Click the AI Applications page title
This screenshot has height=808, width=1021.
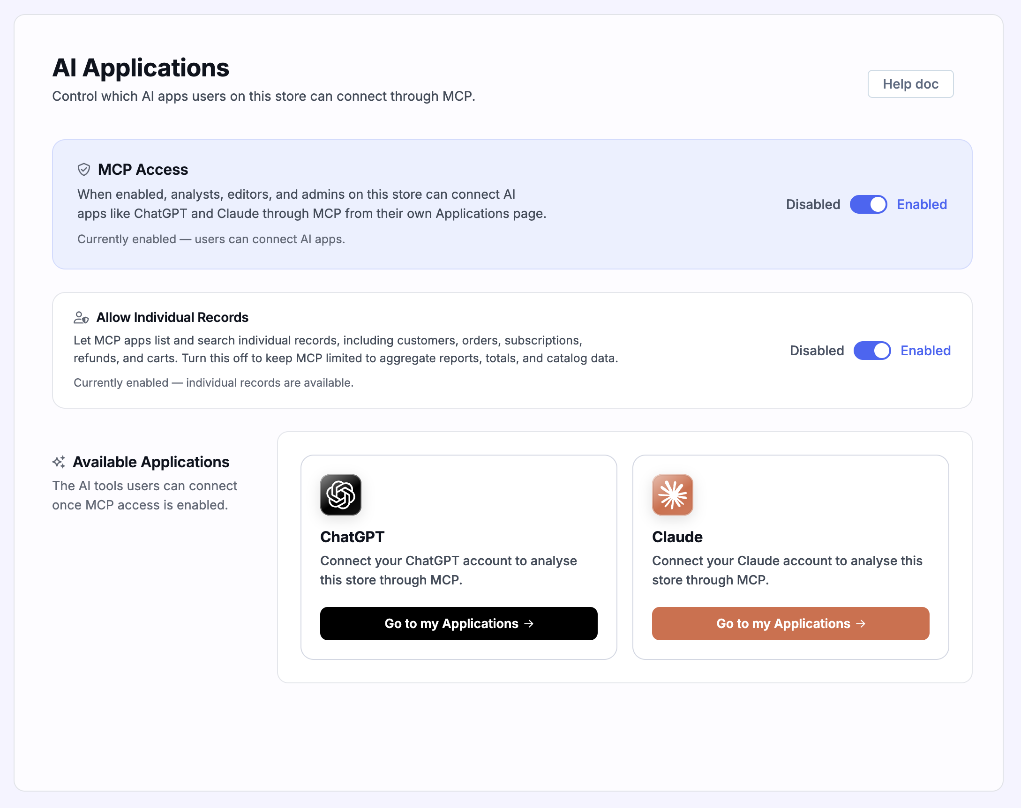click(x=141, y=67)
